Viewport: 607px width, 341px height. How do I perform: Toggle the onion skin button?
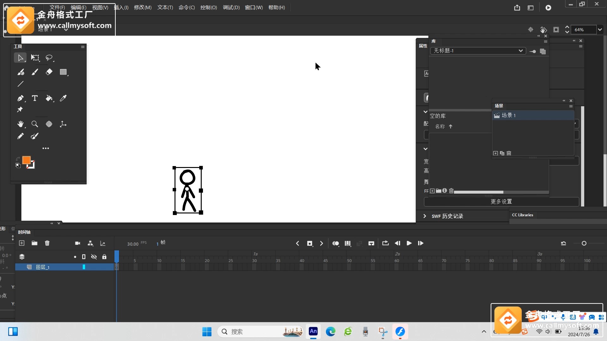tap(335, 243)
